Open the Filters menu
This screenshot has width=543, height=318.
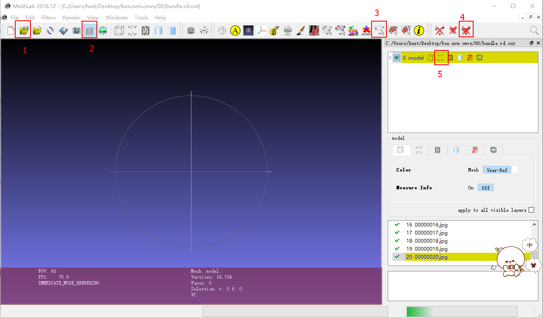pyautogui.click(x=48, y=17)
